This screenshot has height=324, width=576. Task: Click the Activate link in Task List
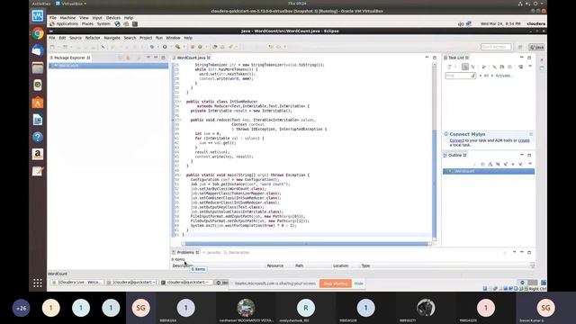[x=503, y=76]
